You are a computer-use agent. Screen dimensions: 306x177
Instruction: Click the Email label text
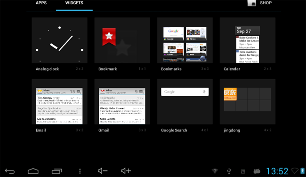(41, 130)
